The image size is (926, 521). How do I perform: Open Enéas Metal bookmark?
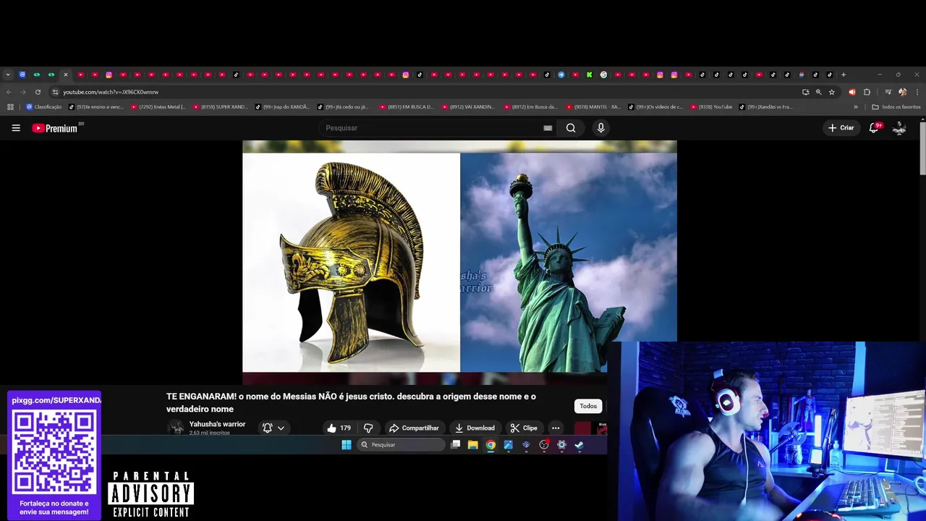point(158,107)
